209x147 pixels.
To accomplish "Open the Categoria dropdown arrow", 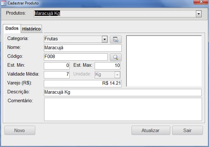I will point(105,39).
